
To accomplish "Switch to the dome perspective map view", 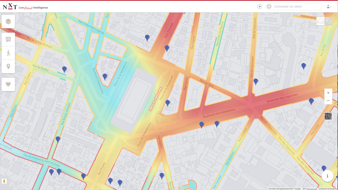I will tap(320, 22).
